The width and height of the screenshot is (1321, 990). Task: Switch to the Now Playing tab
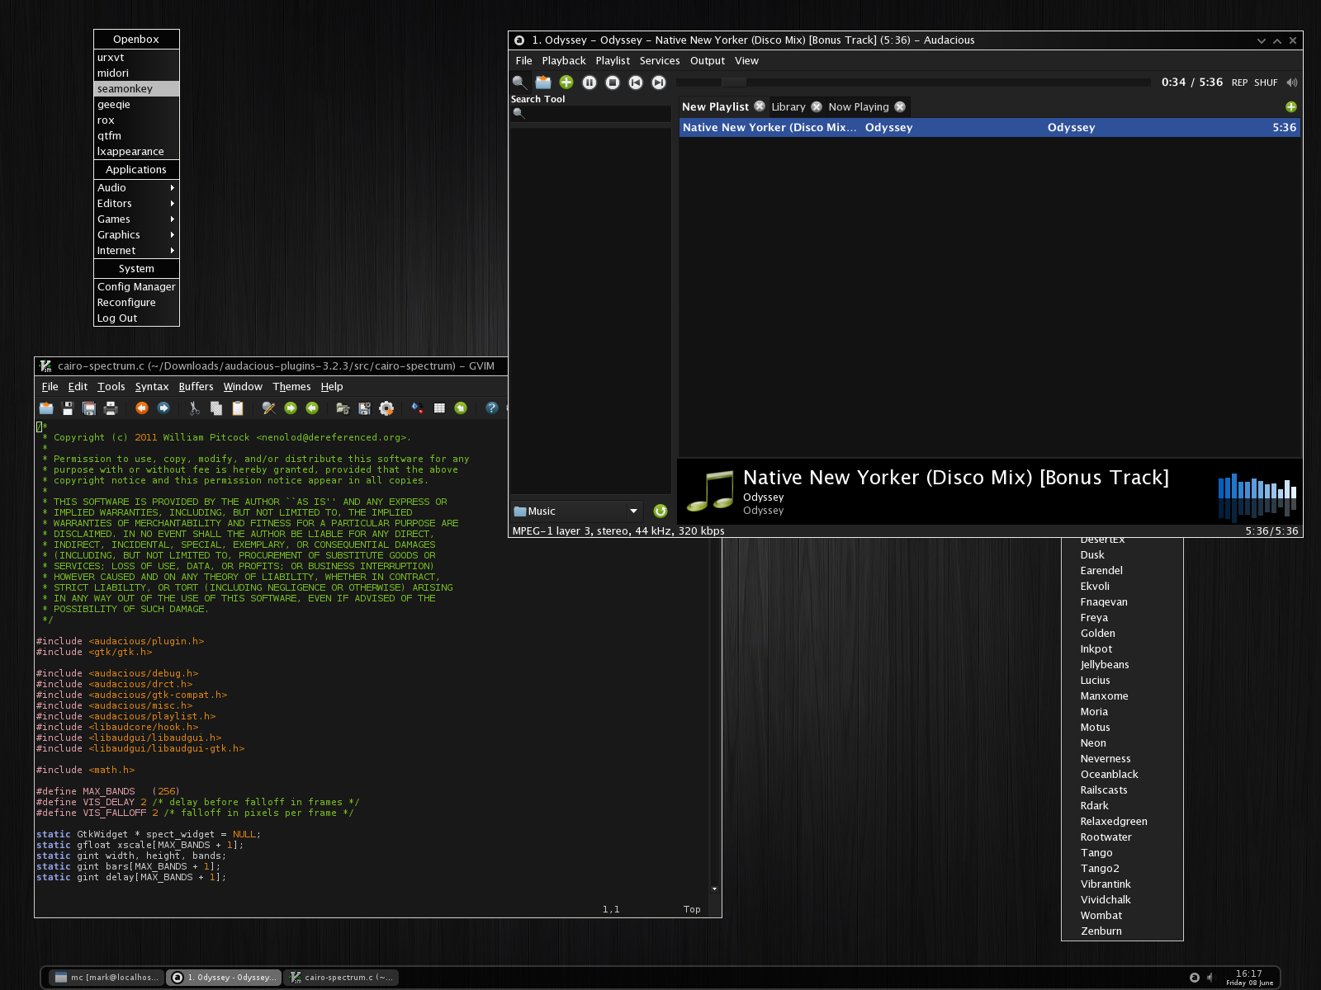point(859,107)
